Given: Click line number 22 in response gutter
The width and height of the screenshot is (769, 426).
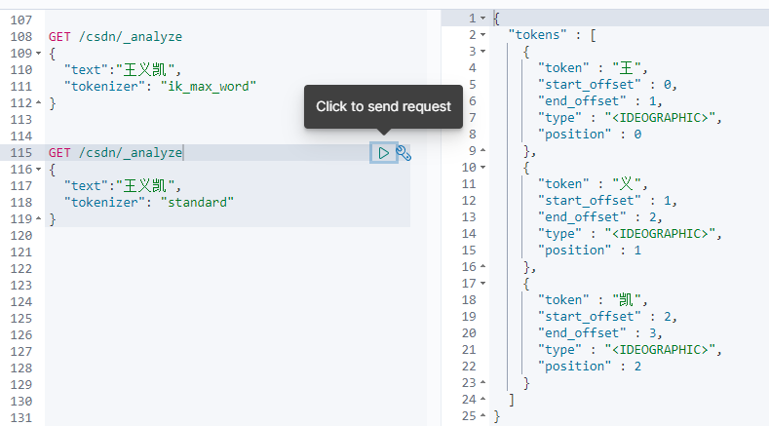Looking at the screenshot, I should coord(469,367).
